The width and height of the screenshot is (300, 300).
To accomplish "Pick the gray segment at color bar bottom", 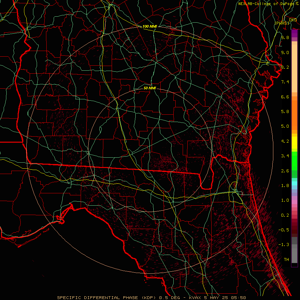I will 294,255.
